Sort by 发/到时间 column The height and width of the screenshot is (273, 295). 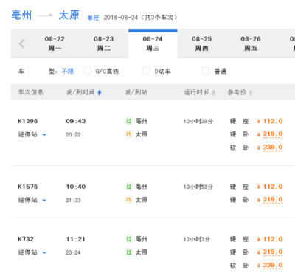(x=80, y=92)
